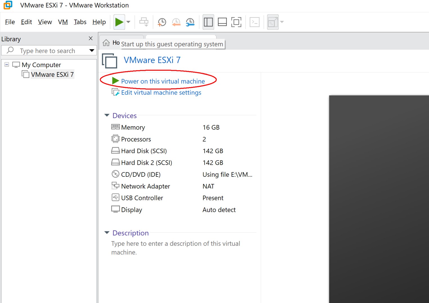Open the snapshot manager icon

click(190, 22)
